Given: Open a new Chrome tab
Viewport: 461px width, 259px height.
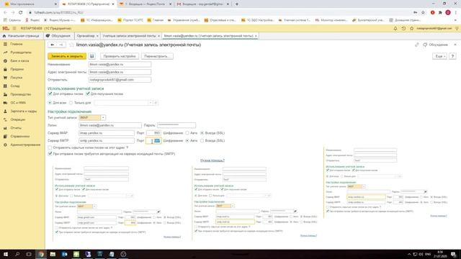Looking at the screenshot, I should coord(237,4).
